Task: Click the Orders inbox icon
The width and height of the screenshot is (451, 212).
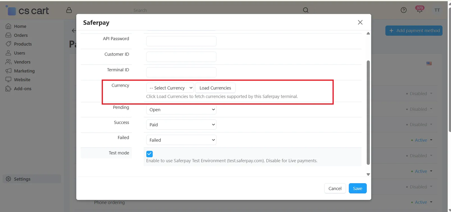Action: (x=8, y=35)
